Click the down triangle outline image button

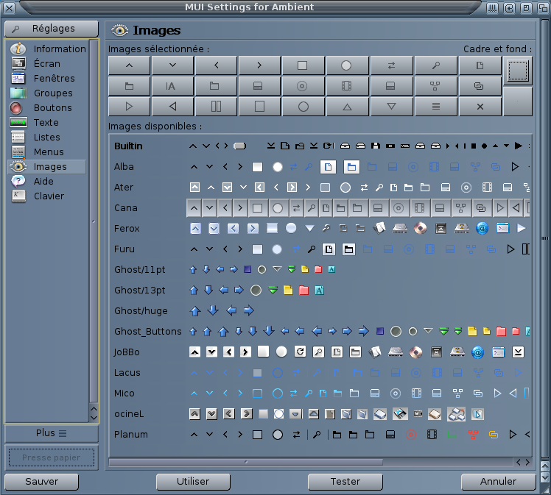pyautogui.click(x=391, y=107)
